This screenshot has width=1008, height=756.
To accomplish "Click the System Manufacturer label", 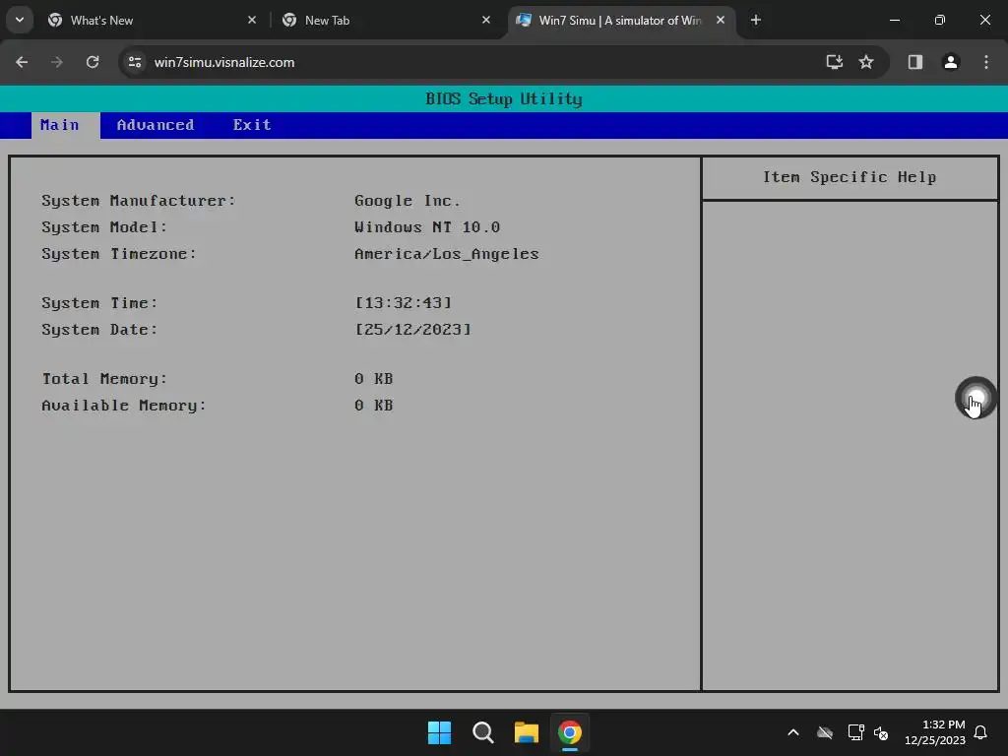I will [139, 201].
